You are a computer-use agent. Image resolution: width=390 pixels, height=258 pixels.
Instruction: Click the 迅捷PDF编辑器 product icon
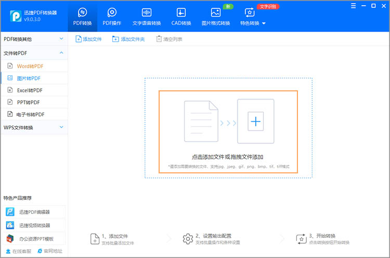tap(10, 212)
